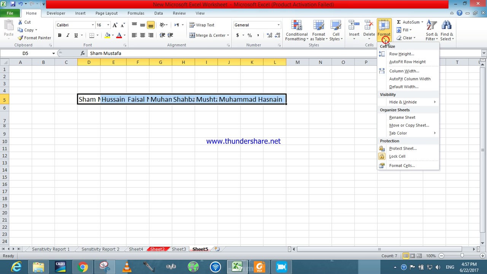Switch to Page Layout ribbon tab
The image size is (487, 274).
pyautogui.click(x=107, y=13)
